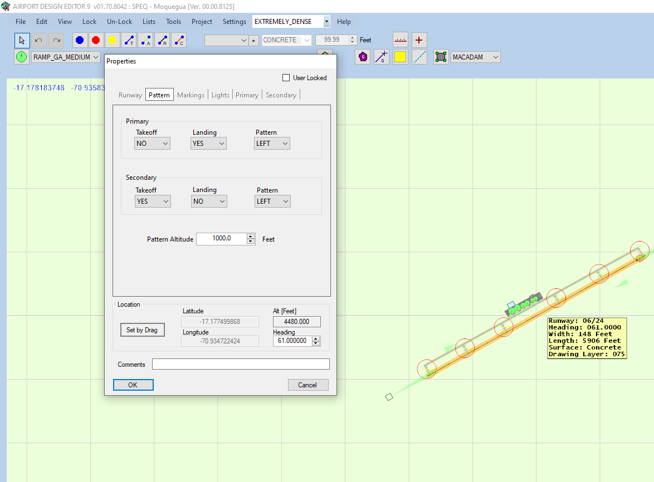Viewport: 654px width, 482px height.
Task: Open the MACADAM surface dropdown
Action: click(476, 57)
